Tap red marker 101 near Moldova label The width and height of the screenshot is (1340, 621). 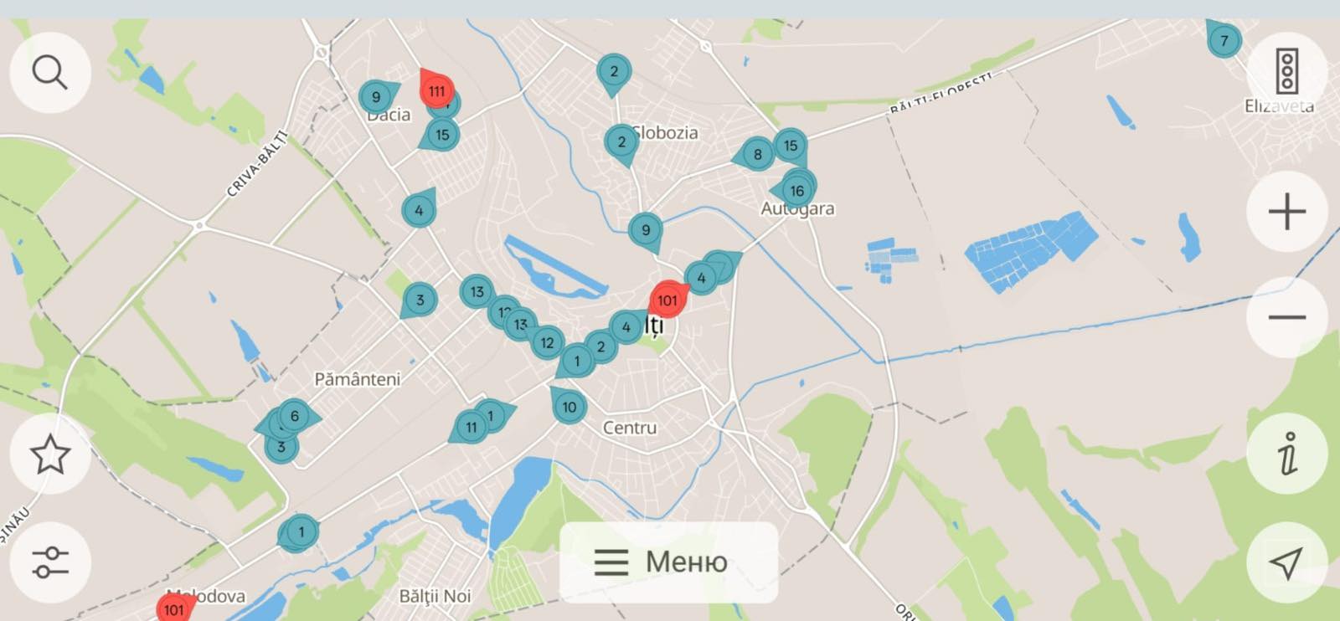click(173, 608)
